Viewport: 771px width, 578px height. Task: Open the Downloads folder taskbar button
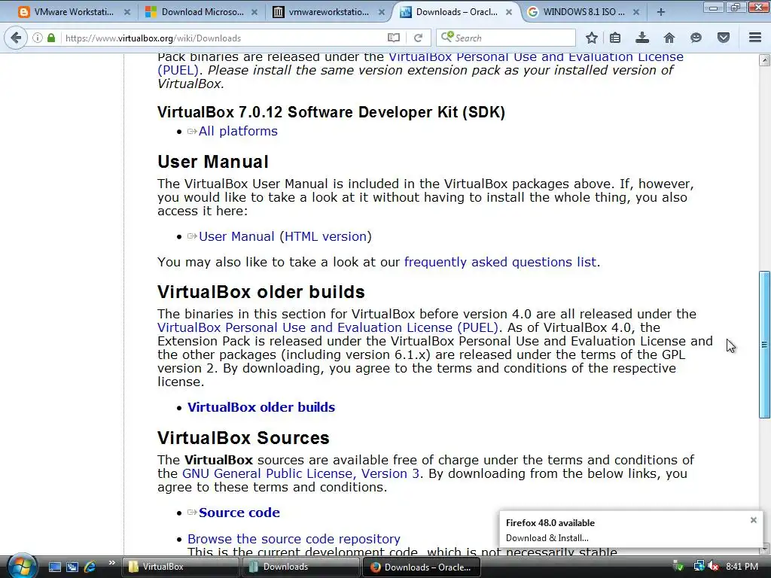[301, 567]
